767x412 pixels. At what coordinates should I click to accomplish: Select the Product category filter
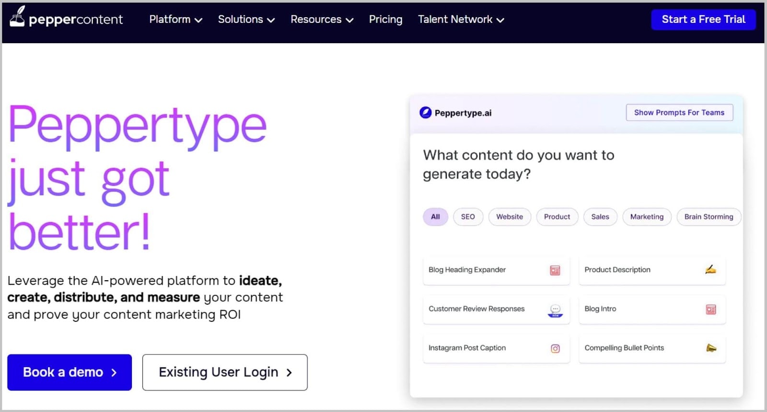pos(557,217)
